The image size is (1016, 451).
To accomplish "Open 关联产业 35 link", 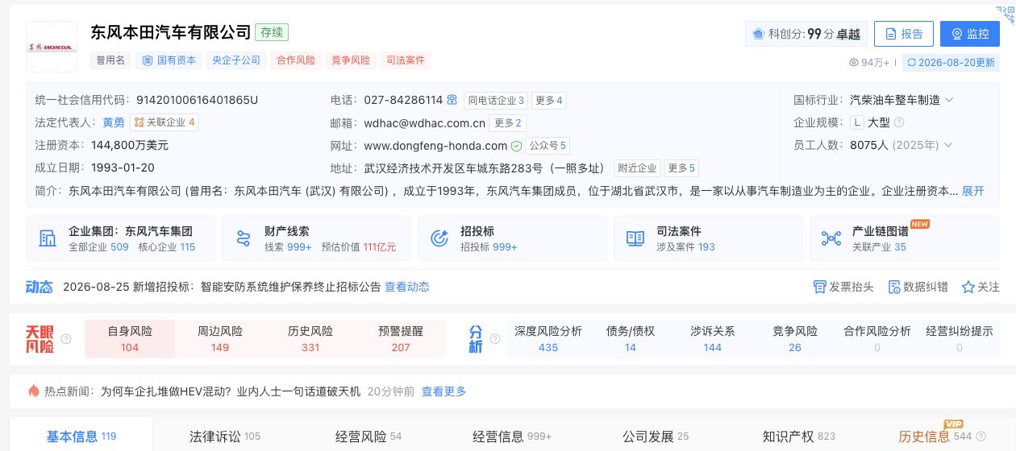I will (879, 247).
